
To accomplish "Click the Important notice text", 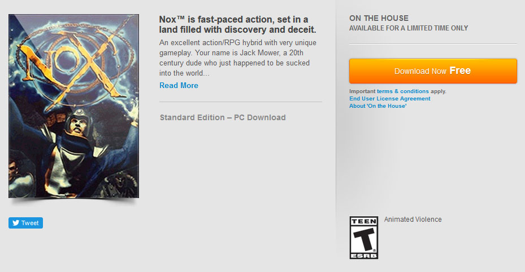I will pos(362,91).
